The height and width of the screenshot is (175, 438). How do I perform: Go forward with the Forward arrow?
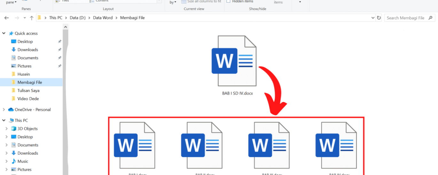tap(17, 18)
